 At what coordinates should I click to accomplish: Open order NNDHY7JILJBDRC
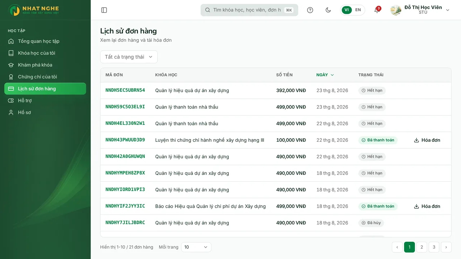pos(125,223)
